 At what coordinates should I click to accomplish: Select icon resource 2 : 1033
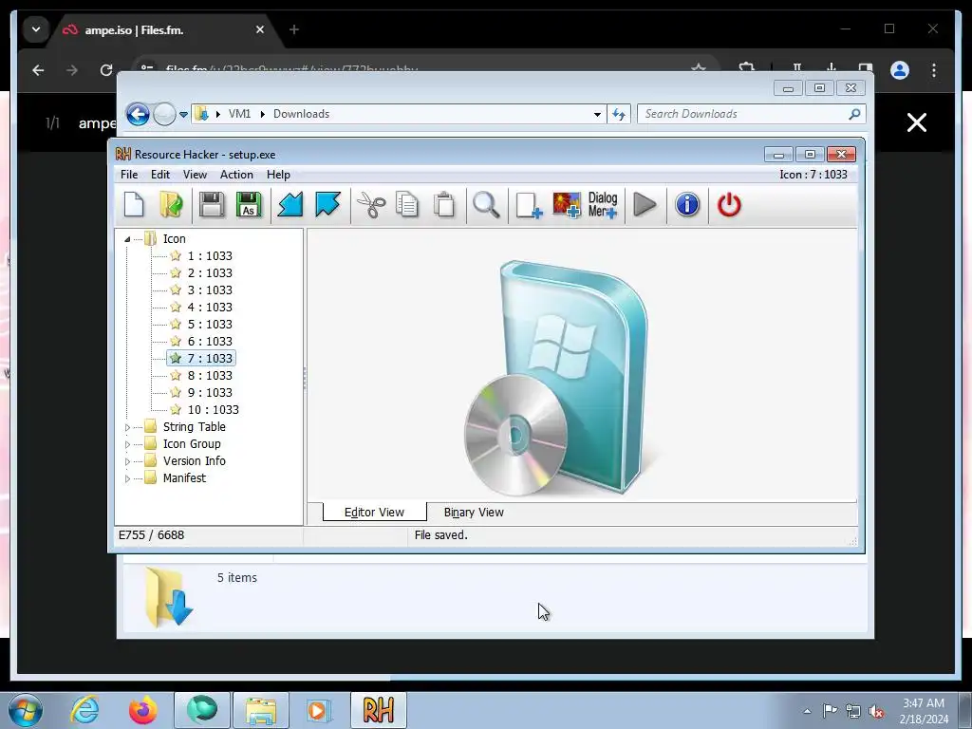[x=210, y=273]
